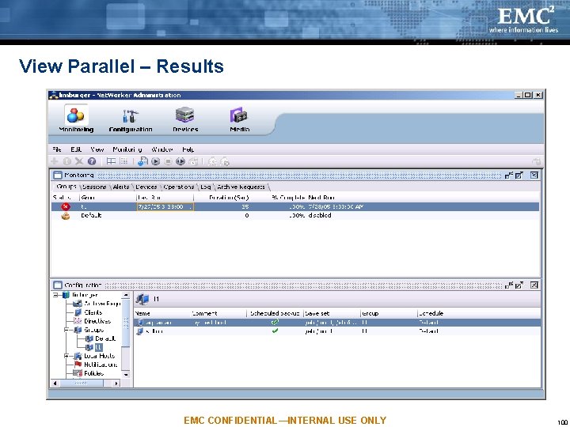This screenshot has height=427, width=570.
Task: Click the question mark help icon
Action: click(92, 161)
